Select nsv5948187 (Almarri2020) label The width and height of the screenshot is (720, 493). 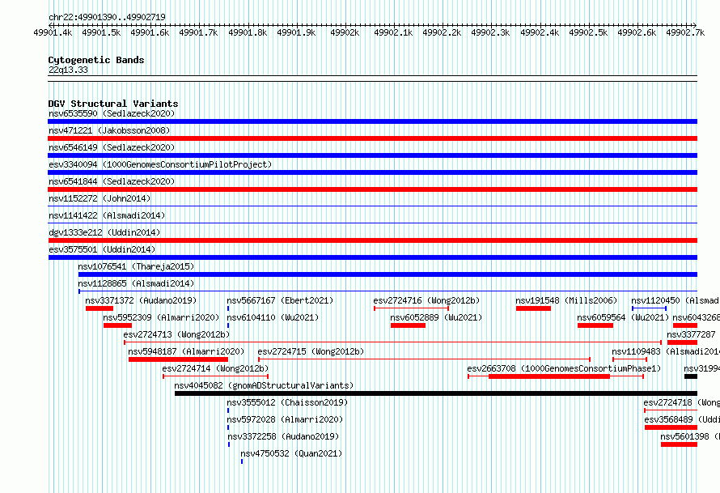(186, 351)
